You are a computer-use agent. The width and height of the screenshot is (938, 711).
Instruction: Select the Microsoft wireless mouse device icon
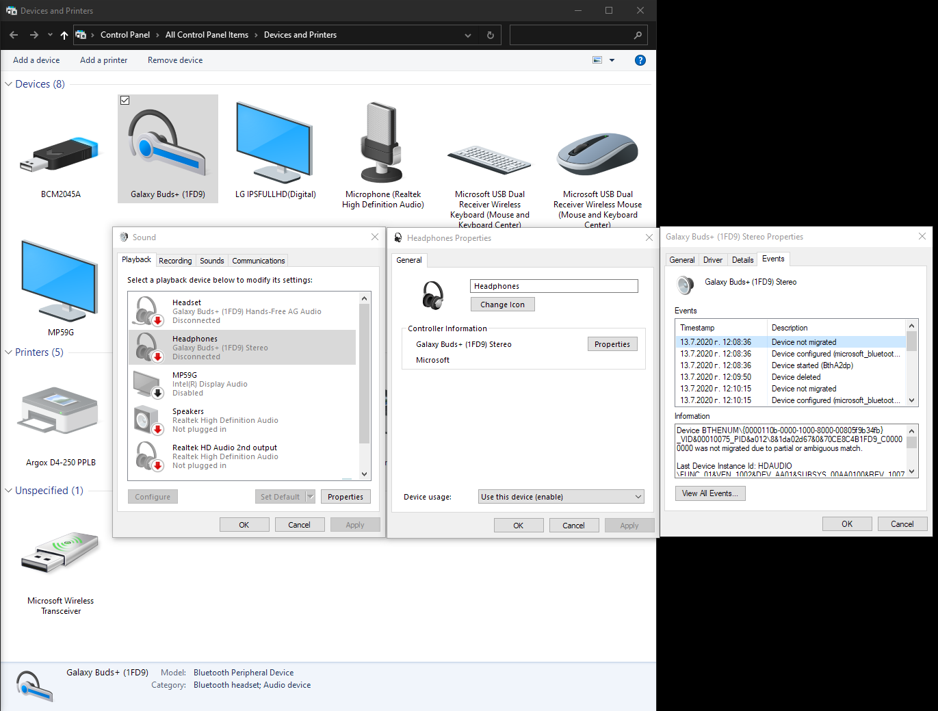[597, 154]
